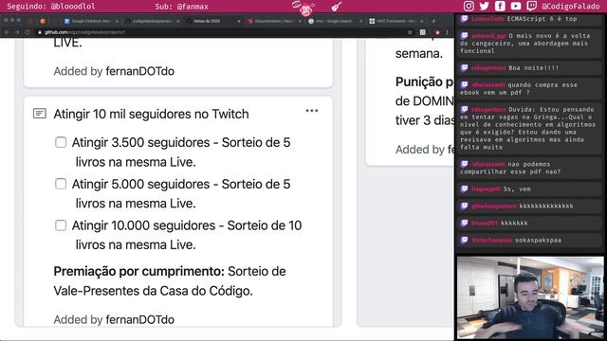Image resolution: width=607 pixels, height=341 pixels.
Task: Open the card menu for Atingir 10 mil seguidores
Action: pos(312,111)
